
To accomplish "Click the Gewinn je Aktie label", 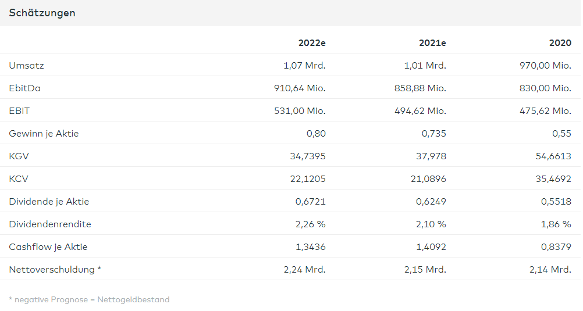I will click(x=44, y=134).
